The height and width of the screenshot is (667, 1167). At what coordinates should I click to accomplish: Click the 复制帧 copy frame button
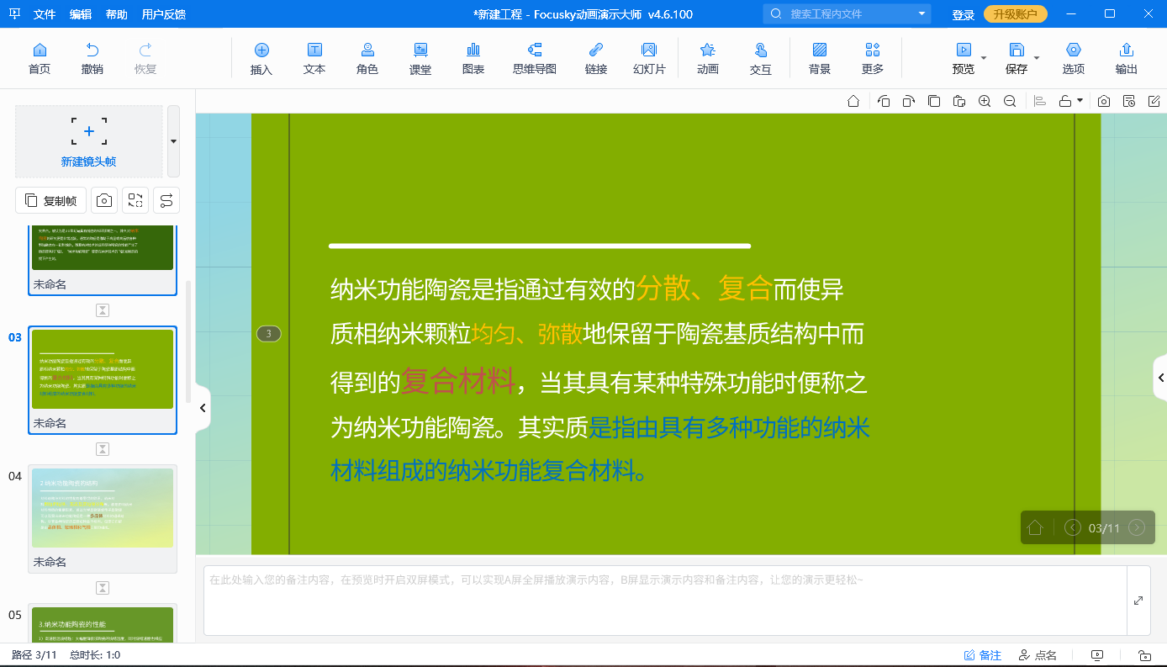51,200
